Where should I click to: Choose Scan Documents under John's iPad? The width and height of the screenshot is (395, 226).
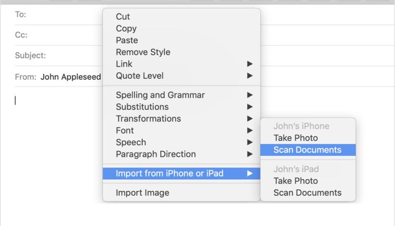pyautogui.click(x=307, y=193)
